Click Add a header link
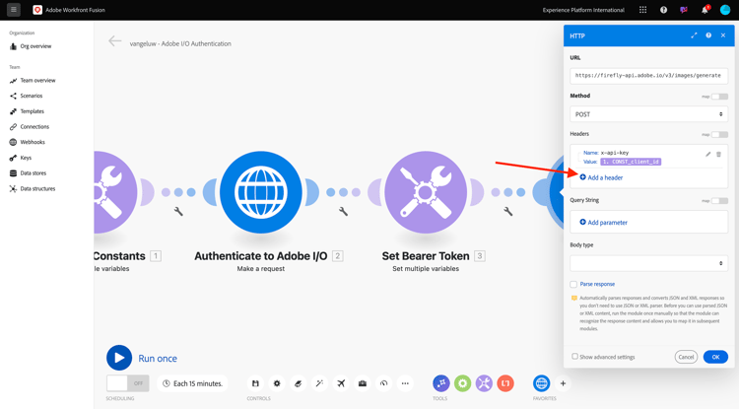This screenshot has height=409, width=739. [601, 177]
